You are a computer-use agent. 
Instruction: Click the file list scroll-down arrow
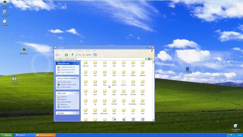coord(153,120)
